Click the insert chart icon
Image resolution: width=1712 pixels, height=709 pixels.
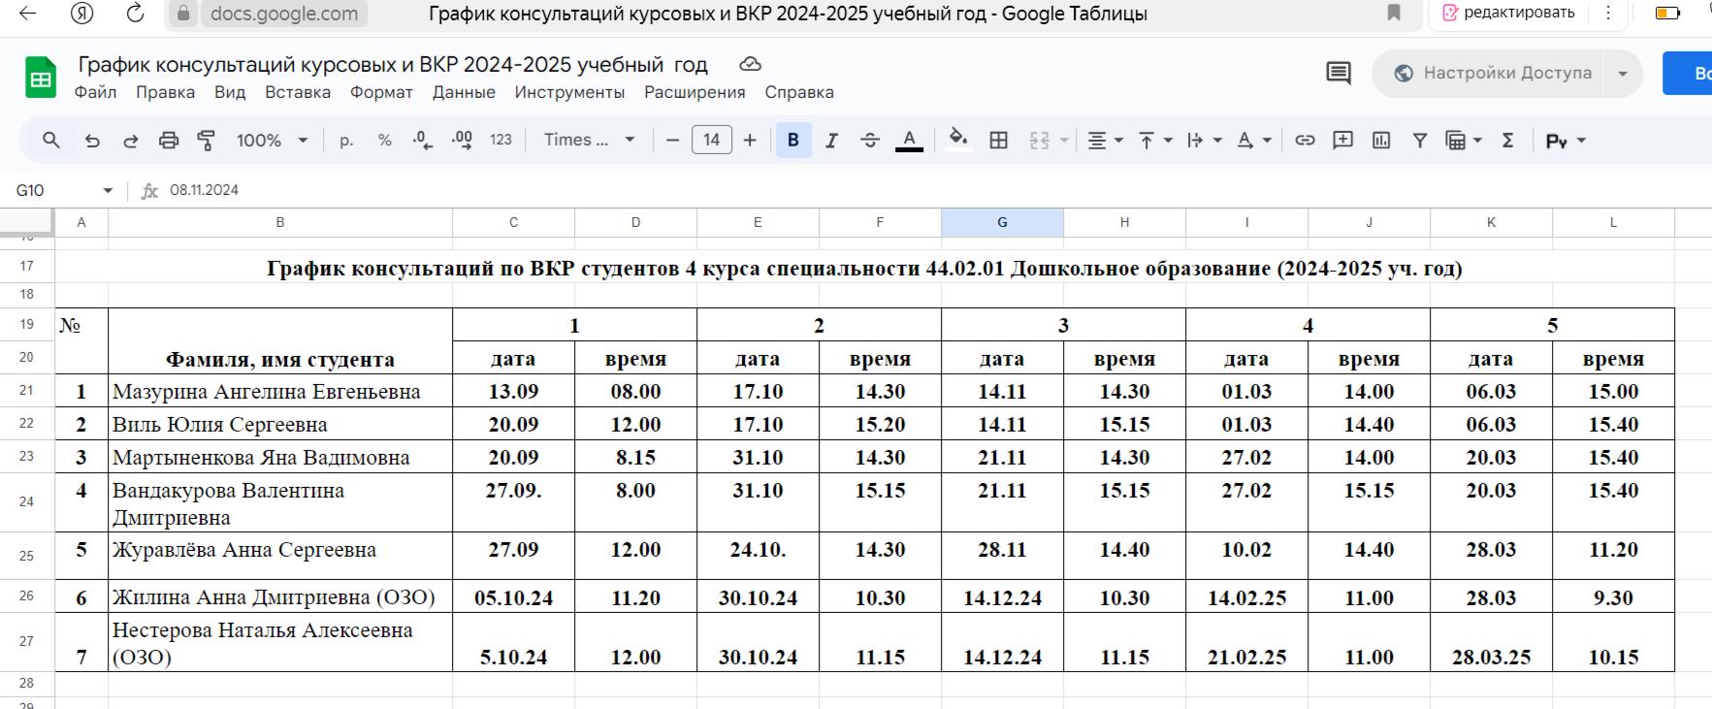(1381, 141)
